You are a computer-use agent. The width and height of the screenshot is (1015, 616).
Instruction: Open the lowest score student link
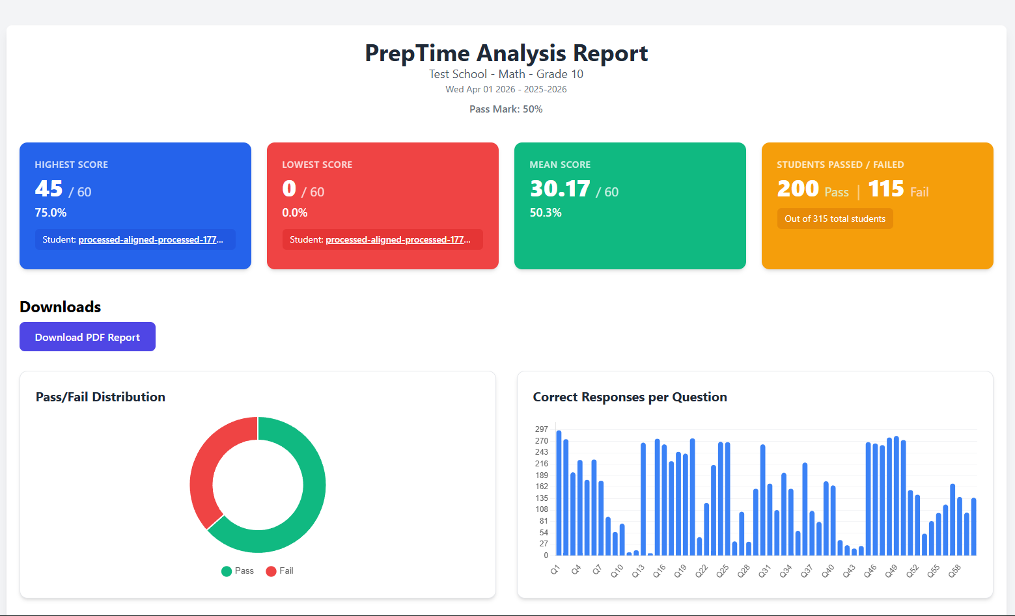click(397, 239)
